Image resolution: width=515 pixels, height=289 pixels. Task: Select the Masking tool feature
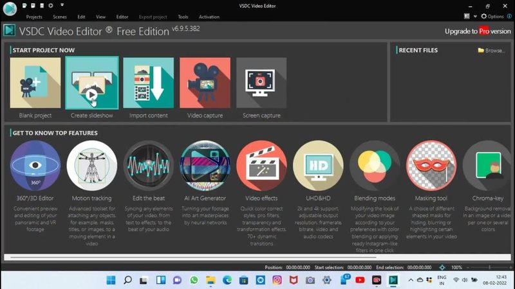click(x=431, y=166)
